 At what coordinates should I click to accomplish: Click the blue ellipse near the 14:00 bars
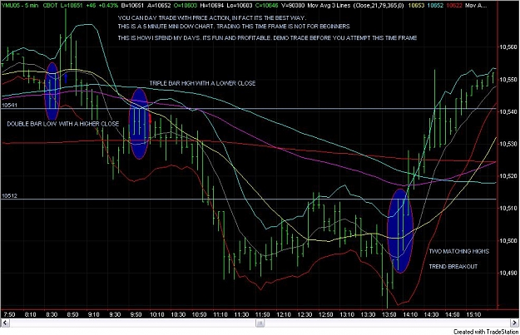(400, 231)
